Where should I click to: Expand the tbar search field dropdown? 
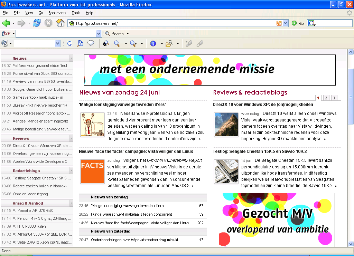tap(99, 33)
